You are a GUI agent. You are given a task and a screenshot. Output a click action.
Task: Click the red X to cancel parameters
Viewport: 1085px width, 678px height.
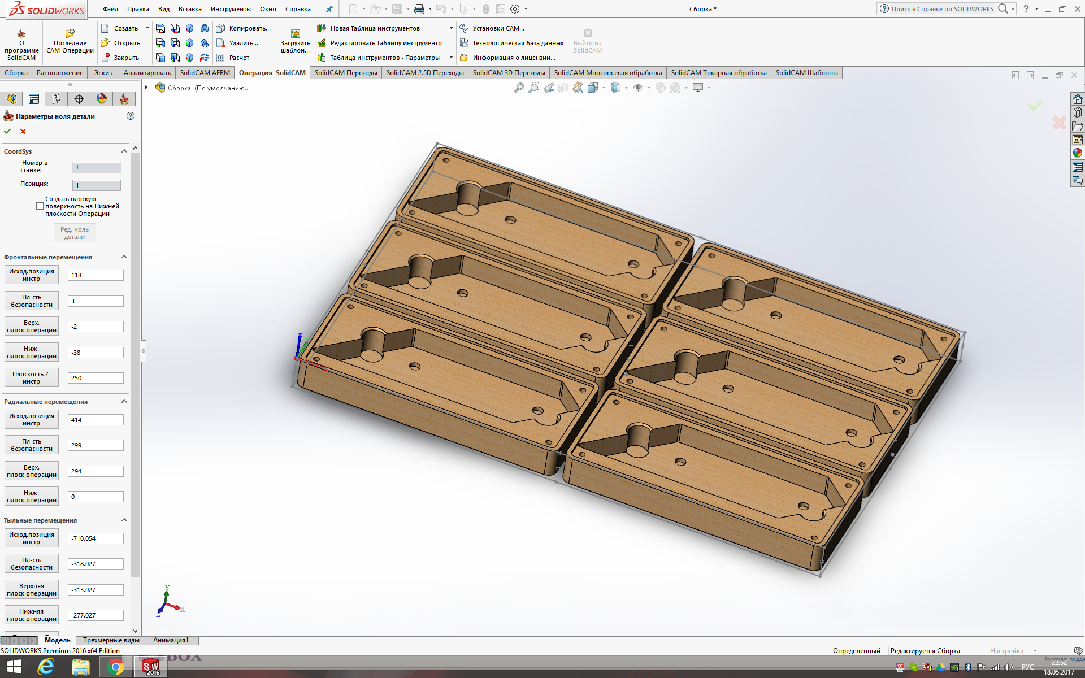click(x=23, y=131)
